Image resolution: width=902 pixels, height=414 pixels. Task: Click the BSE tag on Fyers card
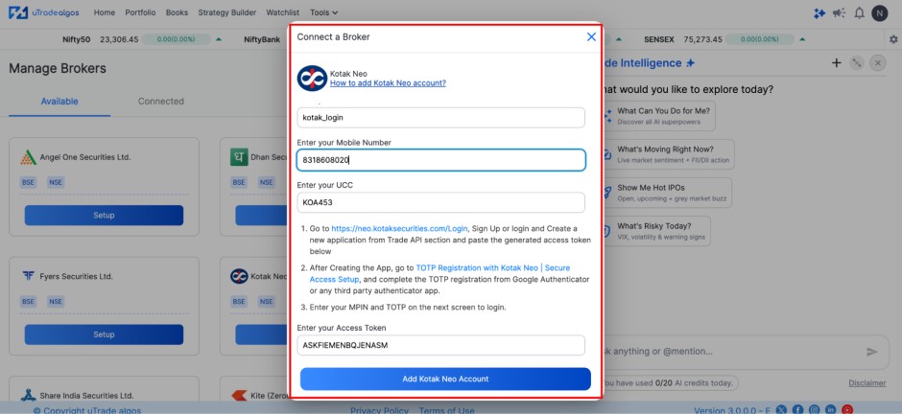pos(28,302)
